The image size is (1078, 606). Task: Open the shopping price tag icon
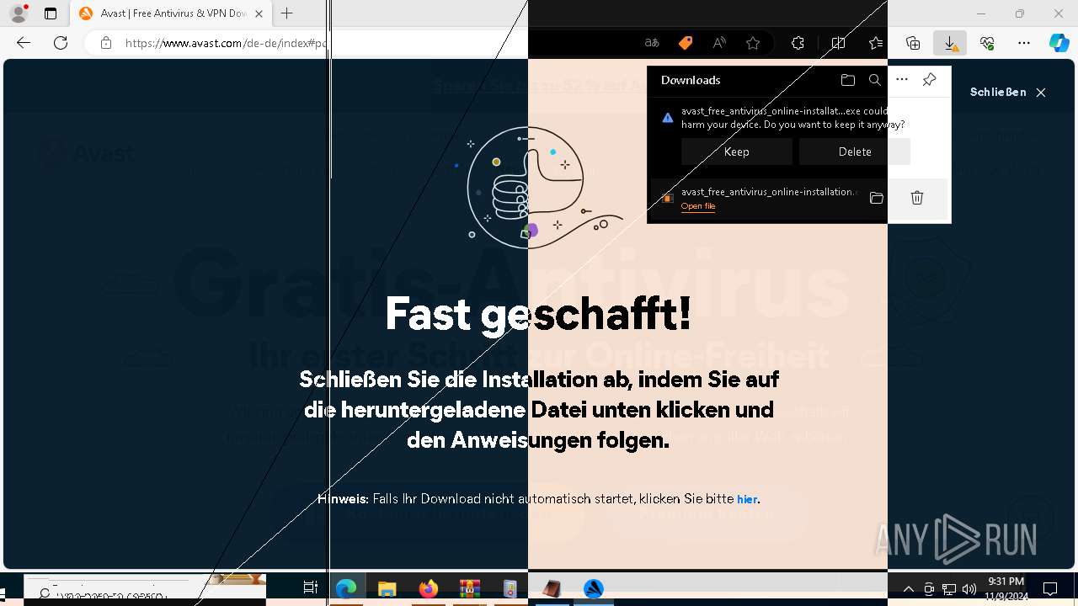click(x=686, y=43)
